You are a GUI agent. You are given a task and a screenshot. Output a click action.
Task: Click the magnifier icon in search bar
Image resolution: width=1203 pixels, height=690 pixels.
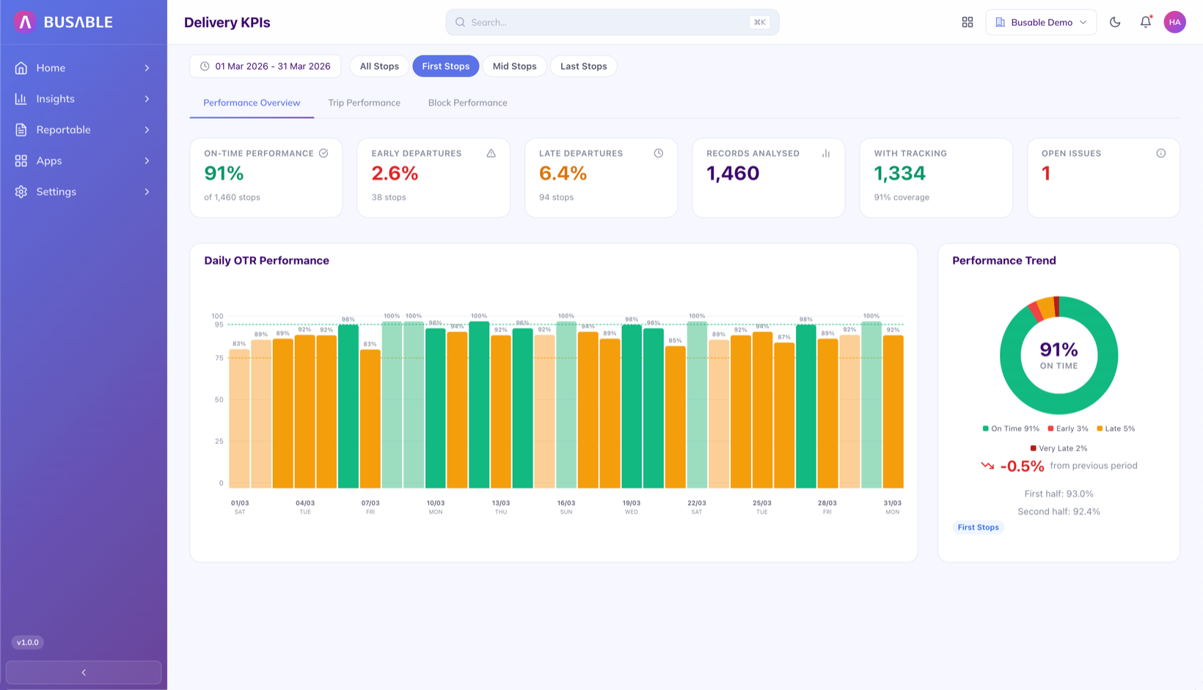460,22
